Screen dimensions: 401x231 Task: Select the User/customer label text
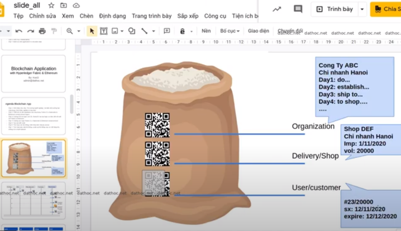tap(316, 188)
